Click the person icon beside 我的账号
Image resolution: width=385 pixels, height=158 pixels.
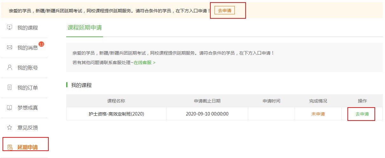tap(10, 68)
